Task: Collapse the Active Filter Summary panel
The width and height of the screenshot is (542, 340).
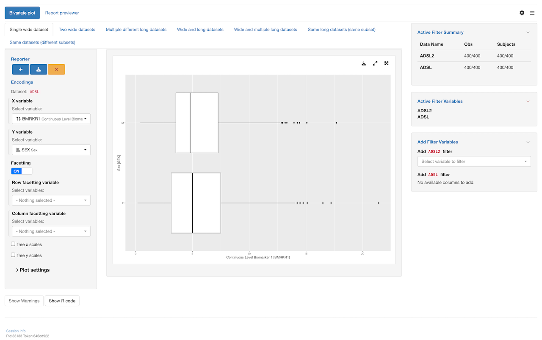Action: coord(528,33)
